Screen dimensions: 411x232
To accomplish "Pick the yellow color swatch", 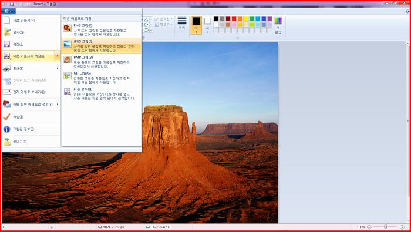I will [246, 19].
